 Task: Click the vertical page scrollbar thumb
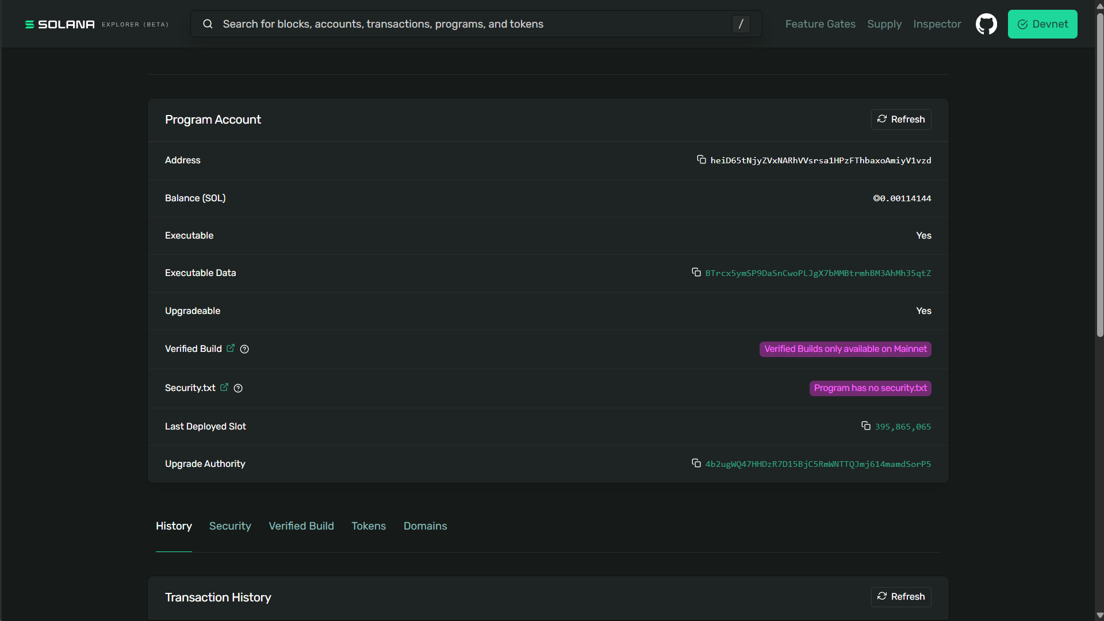coord(1099,175)
